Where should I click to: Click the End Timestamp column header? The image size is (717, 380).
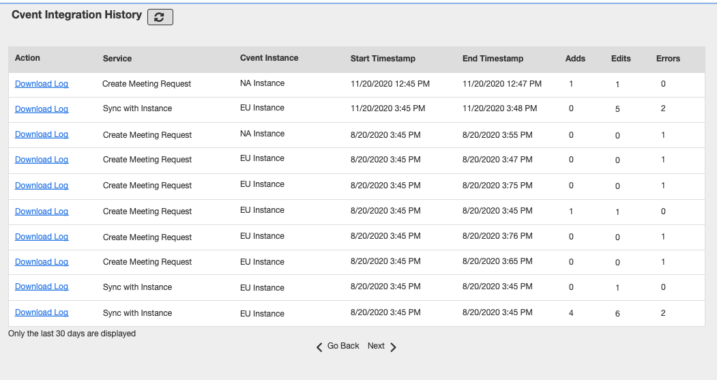(493, 59)
